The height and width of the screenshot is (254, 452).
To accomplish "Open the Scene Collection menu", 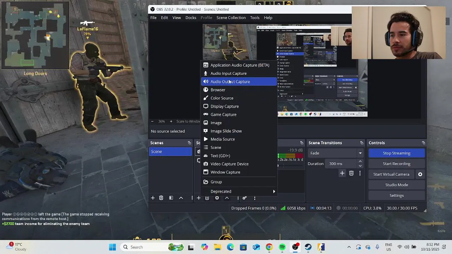I will (231, 18).
